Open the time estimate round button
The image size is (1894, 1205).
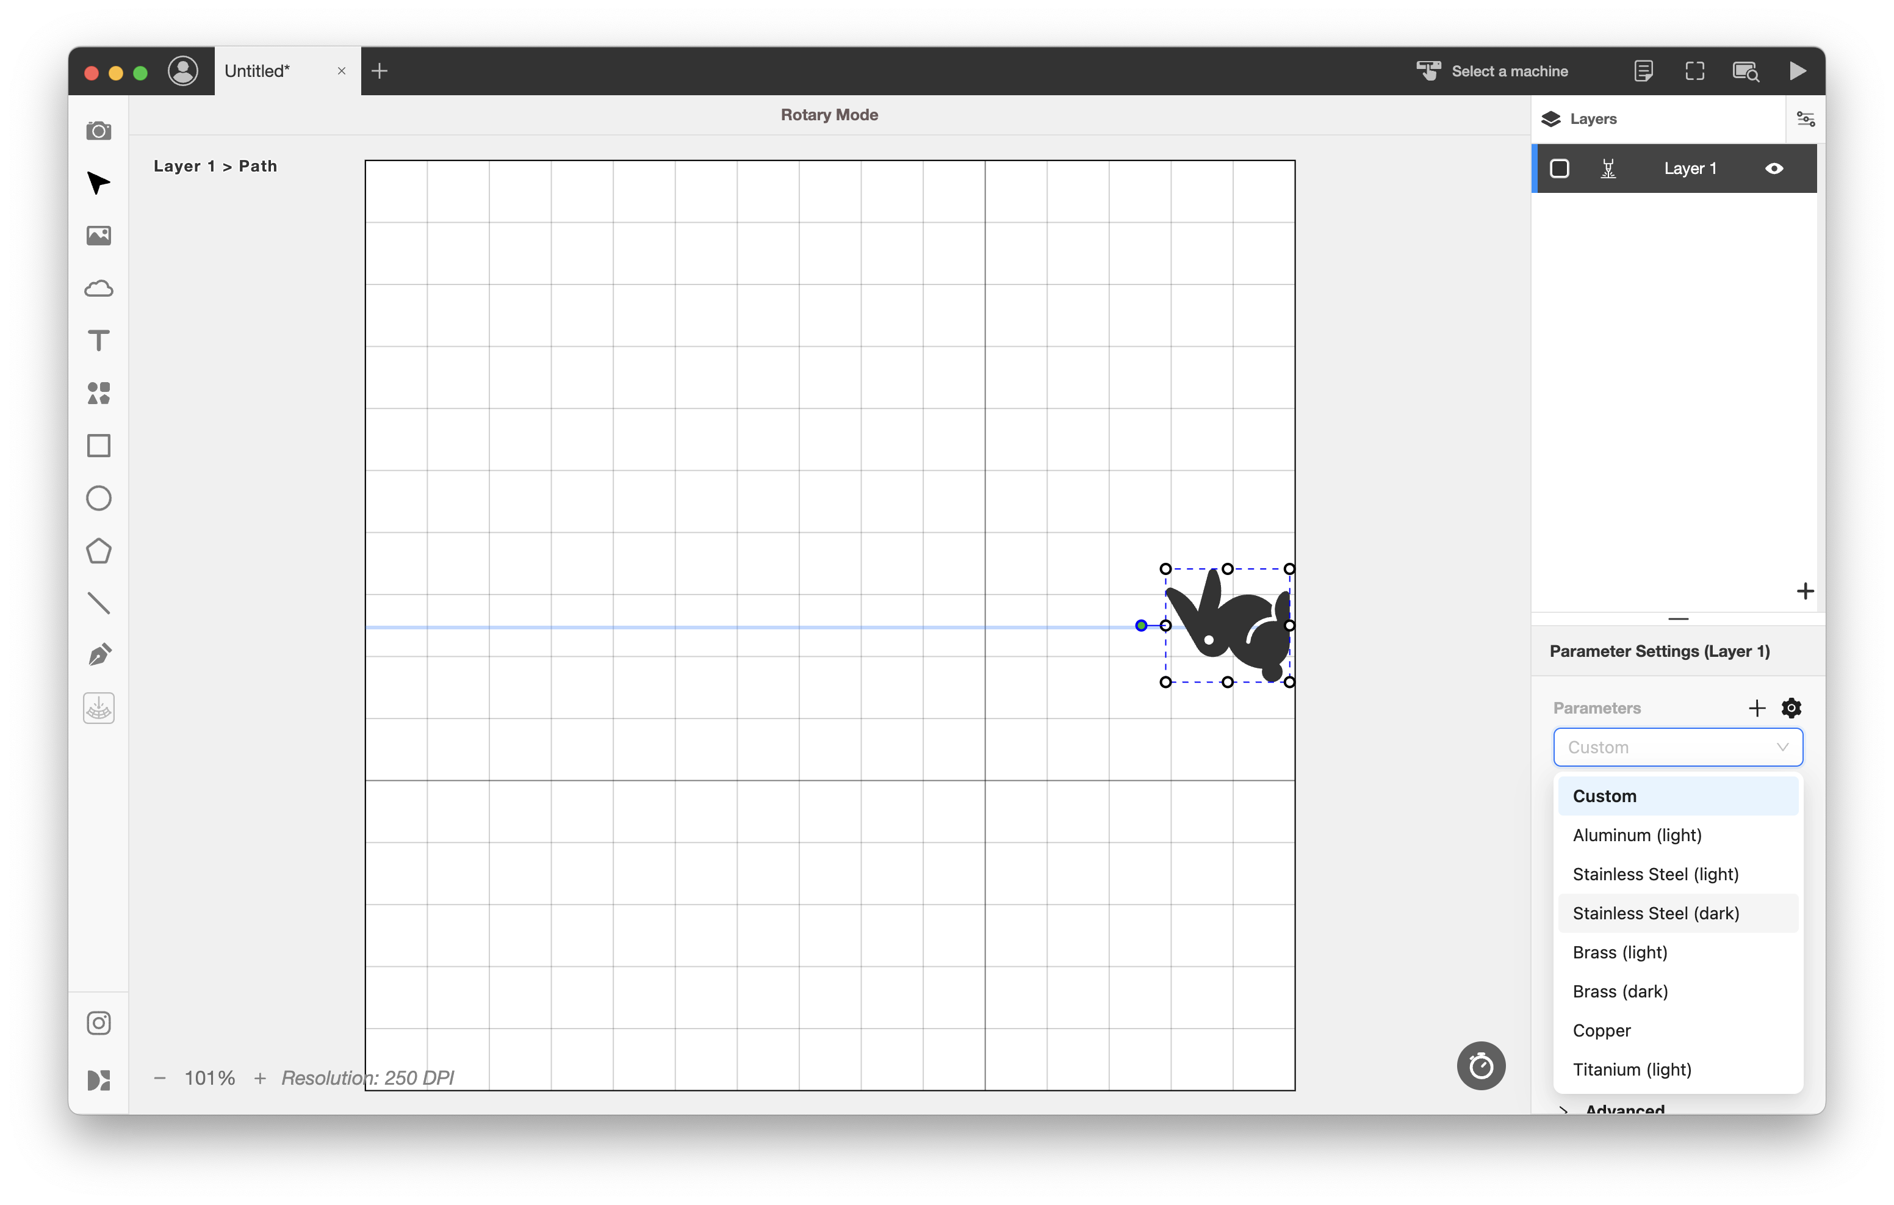(1480, 1066)
